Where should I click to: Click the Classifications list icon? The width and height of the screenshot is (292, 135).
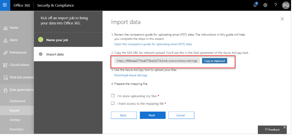[x=6, y=65]
